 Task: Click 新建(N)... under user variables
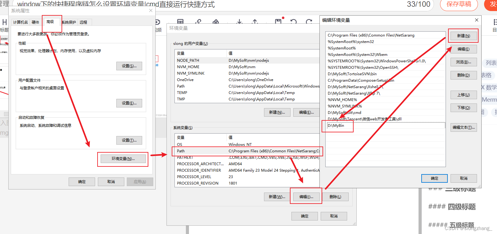click(x=277, y=112)
